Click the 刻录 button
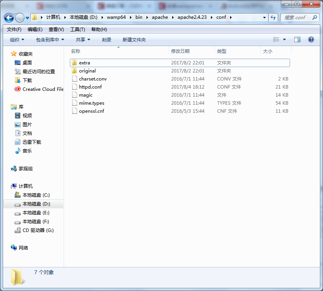 point(107,39)
